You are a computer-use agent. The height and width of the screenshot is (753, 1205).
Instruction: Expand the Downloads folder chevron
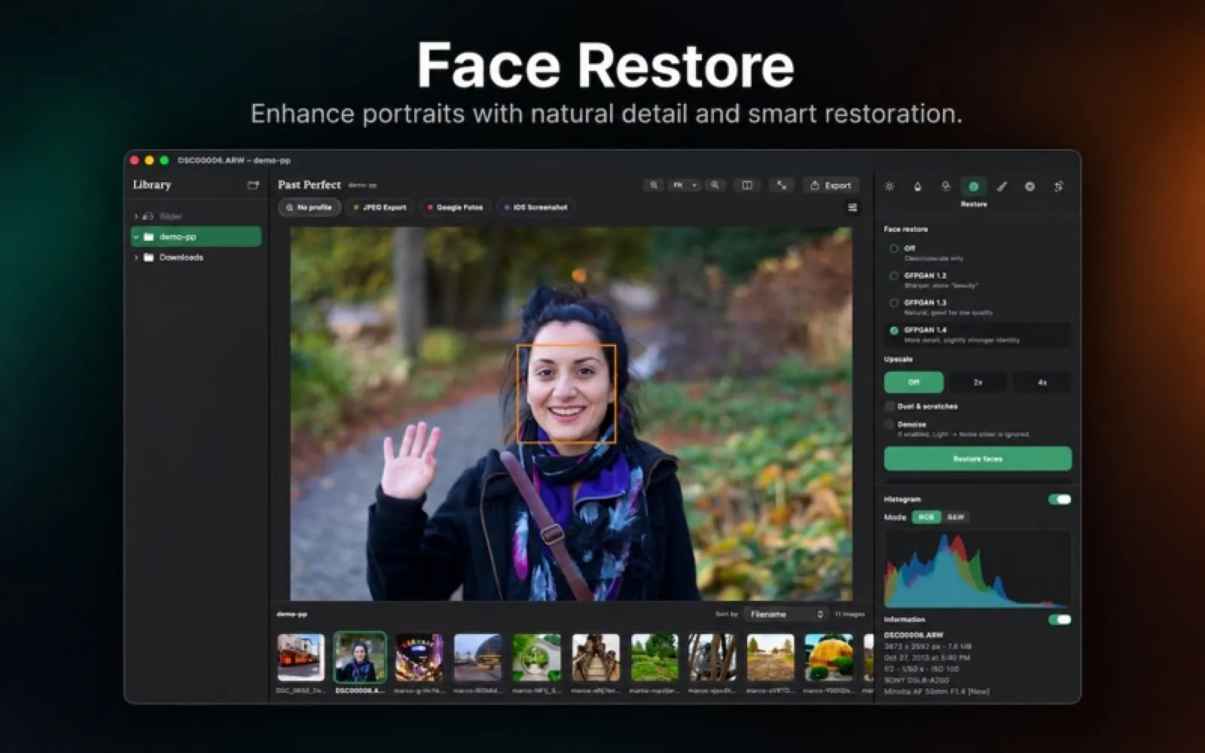tap(136, 258)
